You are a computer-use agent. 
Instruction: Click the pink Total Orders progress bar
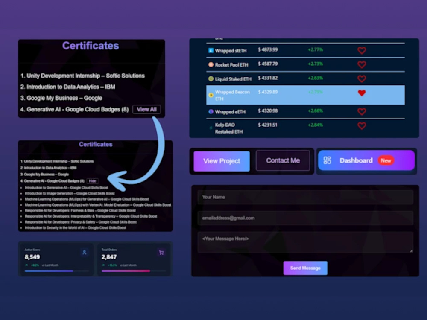tap(126, 271)
